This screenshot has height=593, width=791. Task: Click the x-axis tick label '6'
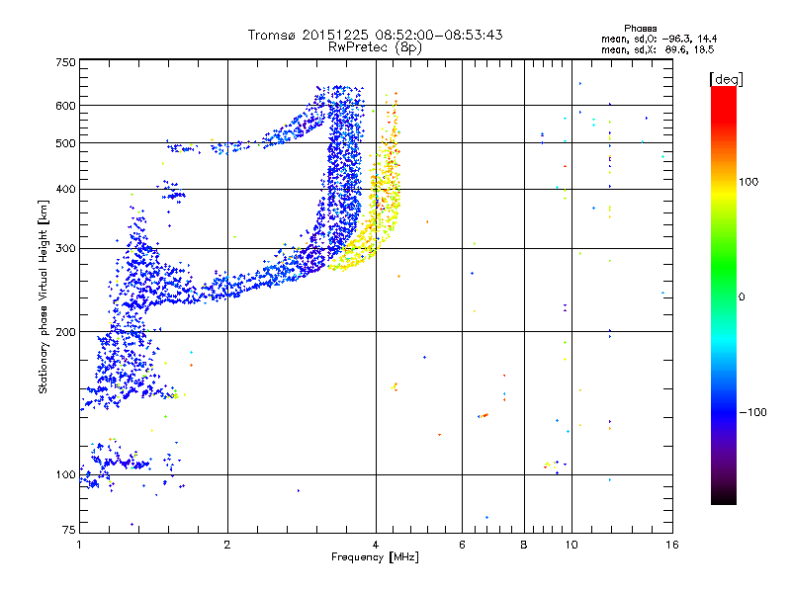click(x=462, y=545)
